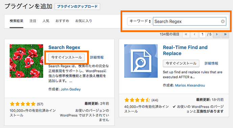This screenshot has height=128, width=233.
Task: Open the お気に入り tab
Action: 84,21
